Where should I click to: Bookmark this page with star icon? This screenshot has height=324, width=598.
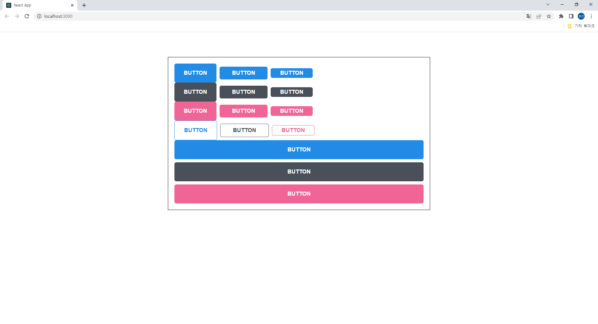tap(549, 16)
